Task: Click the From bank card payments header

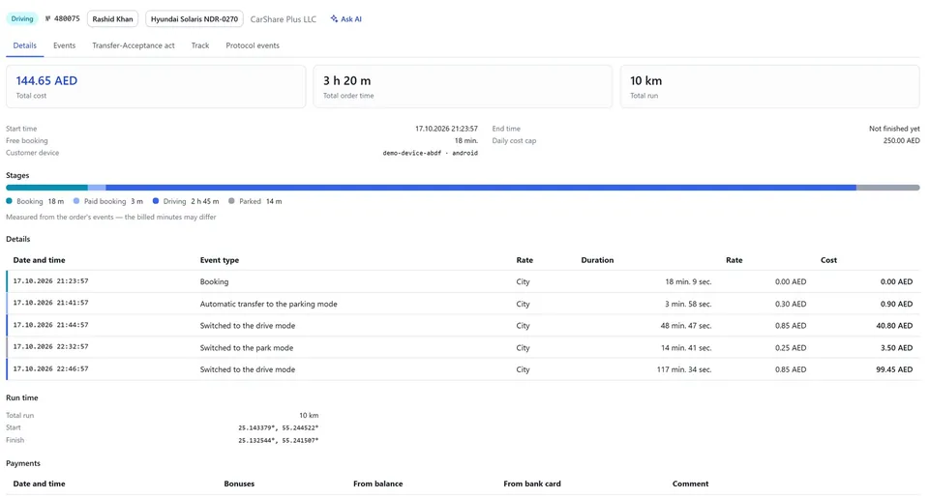Action: click(532, 484)
